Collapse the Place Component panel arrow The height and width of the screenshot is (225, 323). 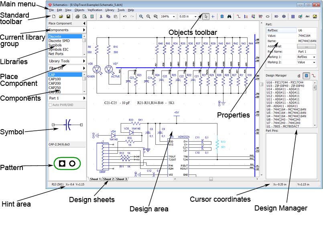pyautogui.click(x=84, y=24)
